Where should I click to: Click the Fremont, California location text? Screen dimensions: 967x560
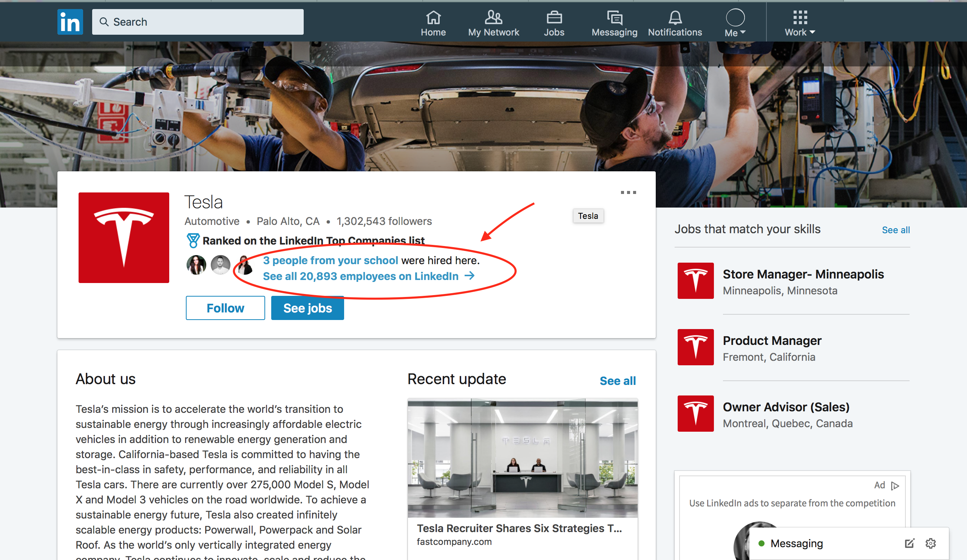pyautogui.click(x=769, y=357)
